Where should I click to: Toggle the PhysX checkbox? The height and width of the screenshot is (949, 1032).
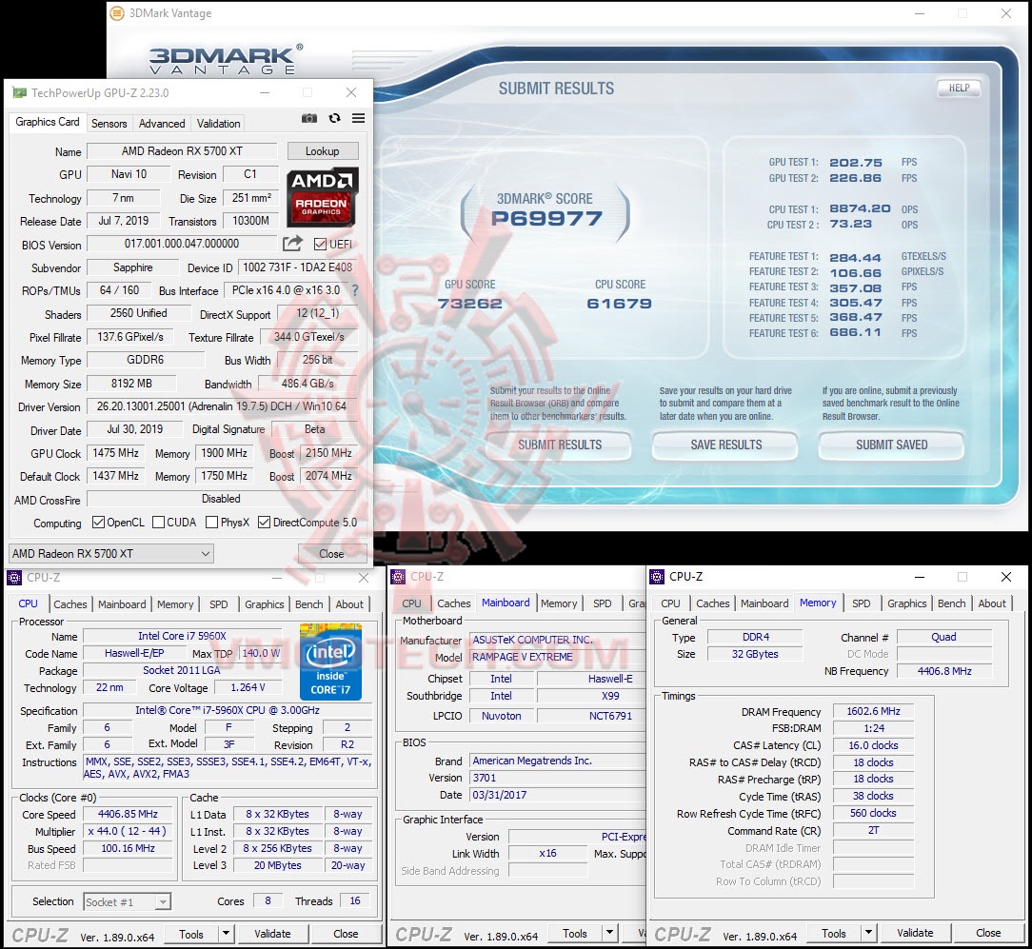[211, 523]
